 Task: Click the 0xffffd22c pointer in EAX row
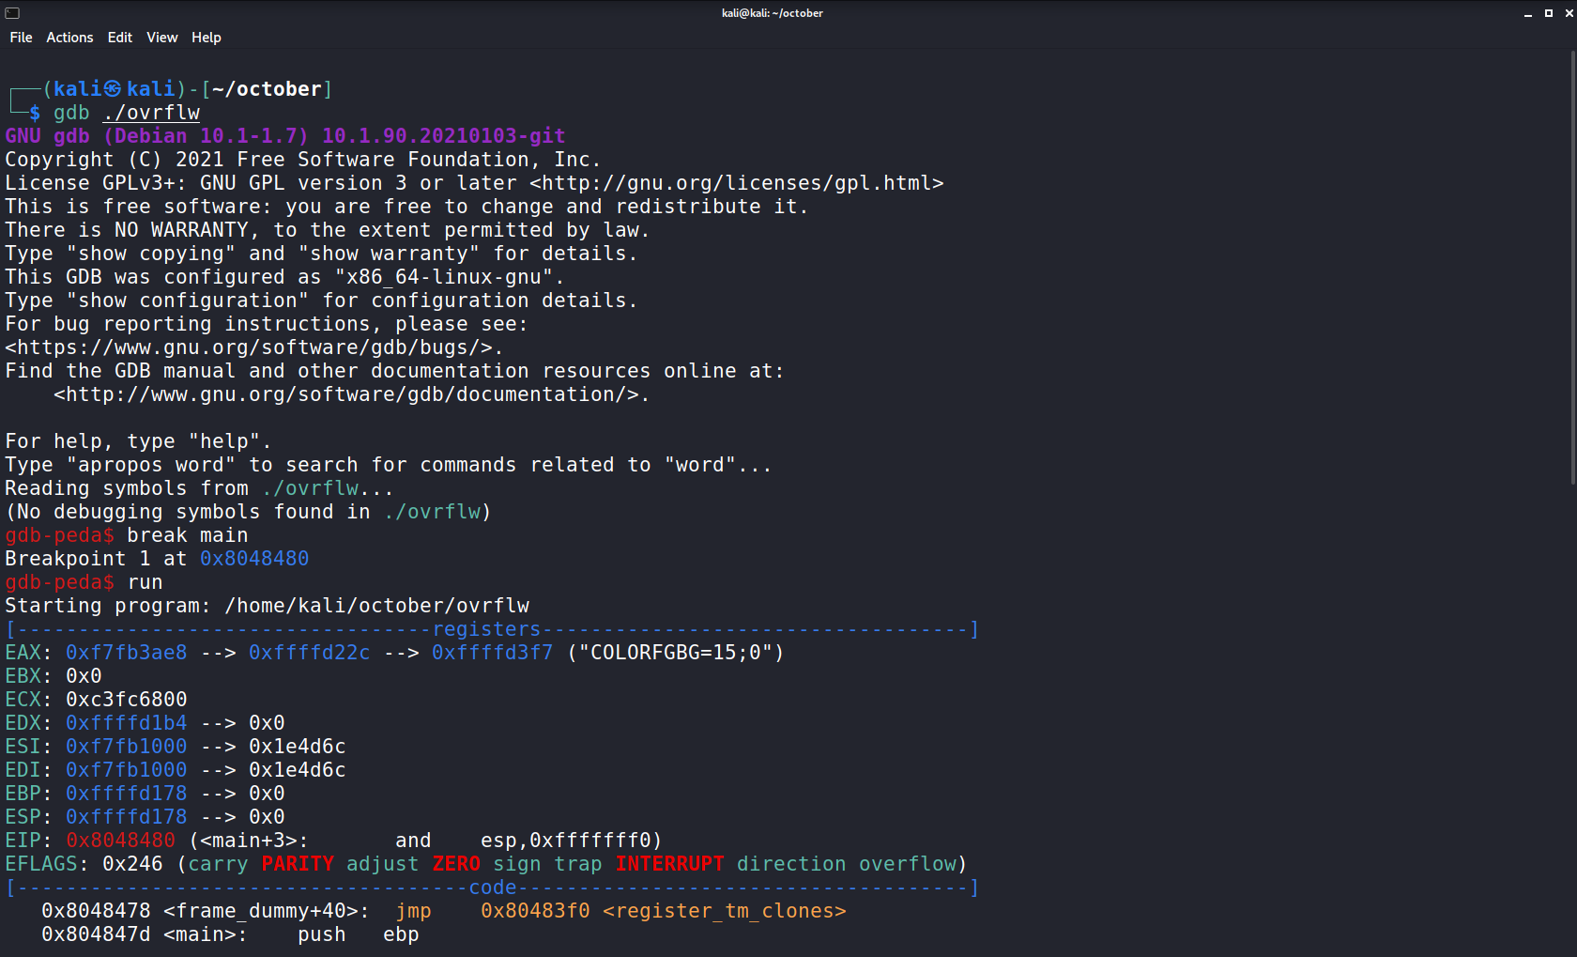click(310, 653)
